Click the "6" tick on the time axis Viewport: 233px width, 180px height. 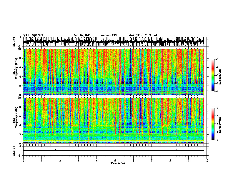[x=134, y=161]
